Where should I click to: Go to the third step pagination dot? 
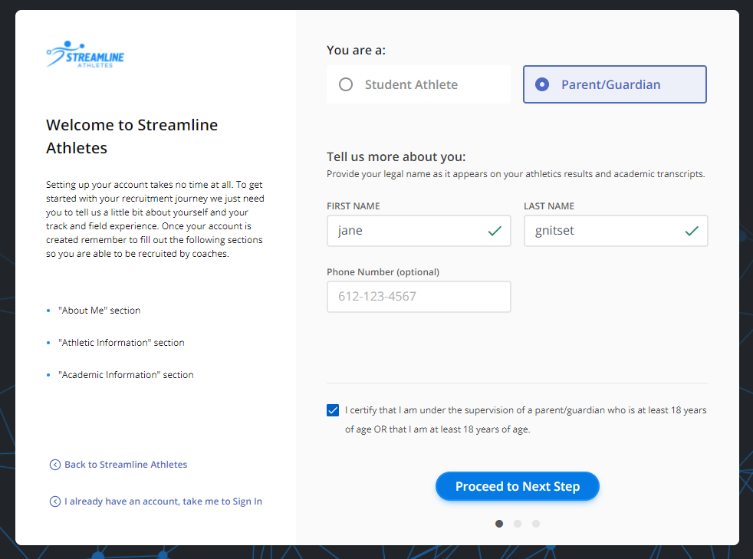[536, 524]
